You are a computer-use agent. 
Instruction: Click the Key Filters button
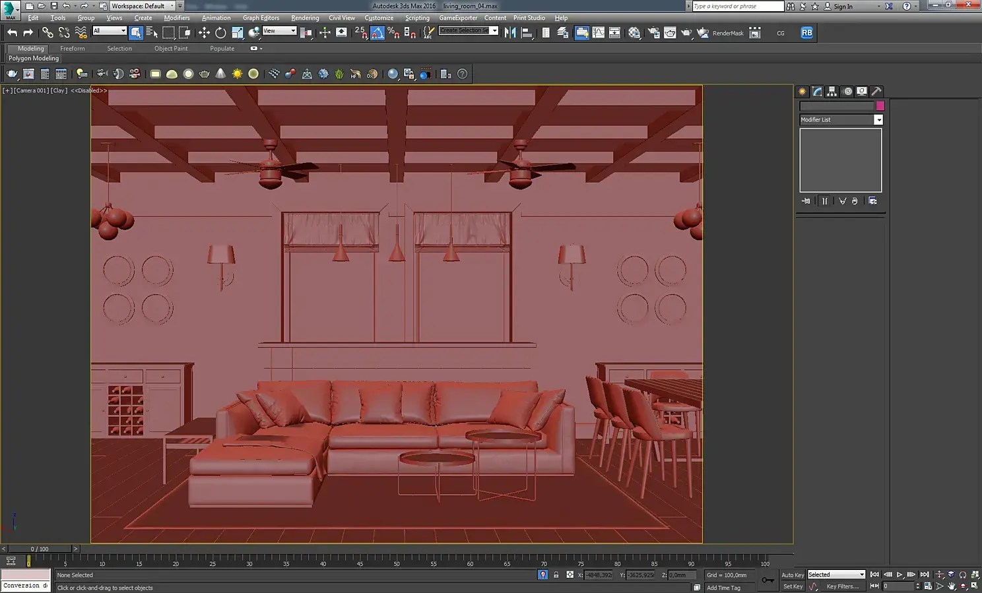pos(842,586)
